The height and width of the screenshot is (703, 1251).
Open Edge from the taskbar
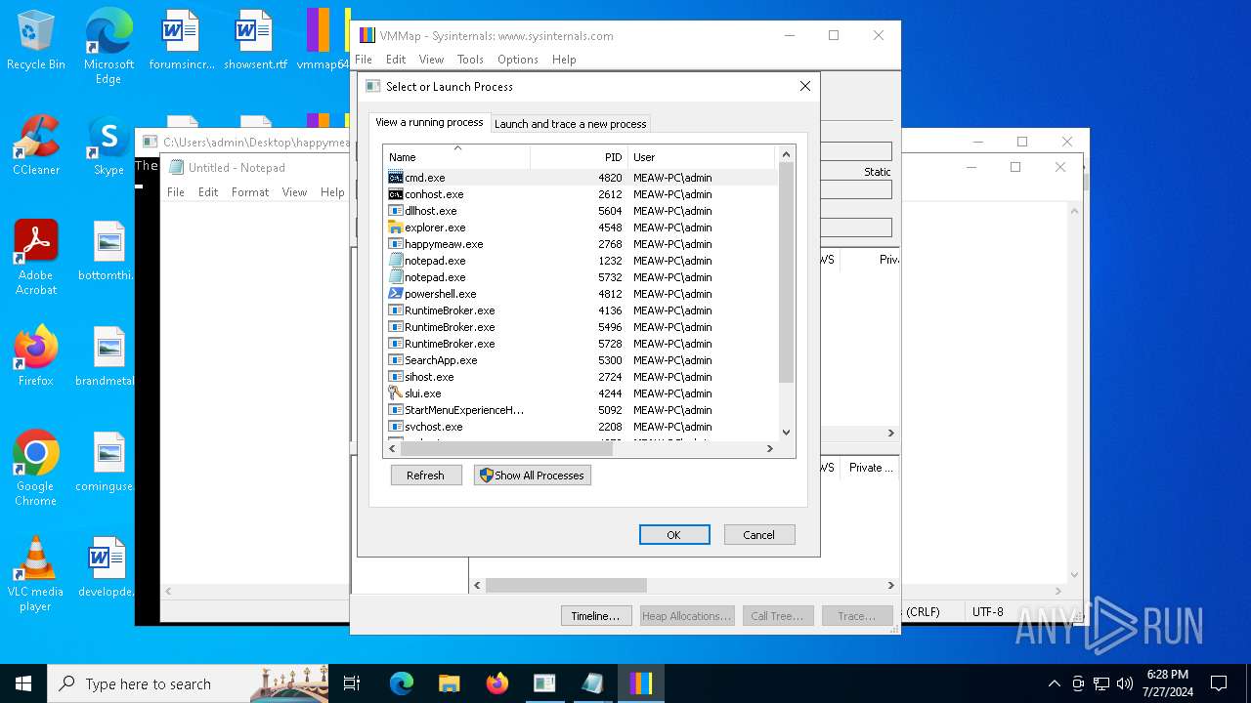coord(402,683)
